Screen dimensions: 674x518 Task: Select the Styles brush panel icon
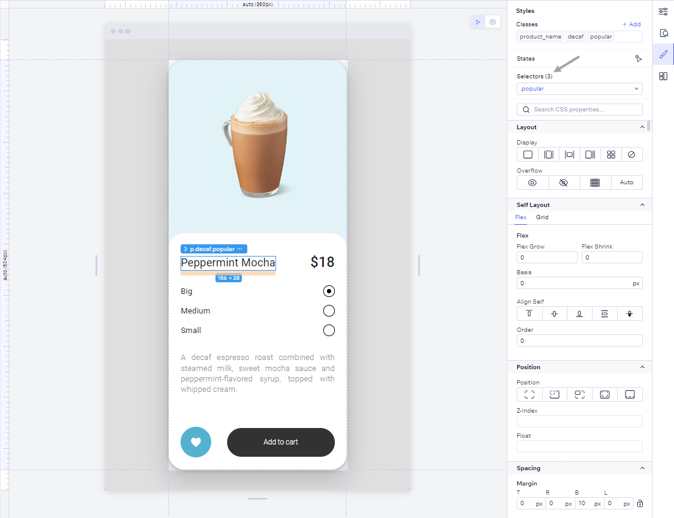[663, 54]
